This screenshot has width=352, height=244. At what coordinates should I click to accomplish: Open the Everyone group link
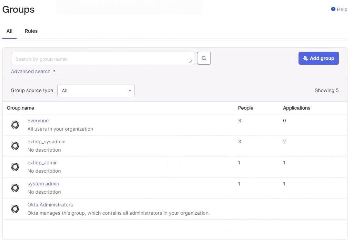(x=38, y=121)
